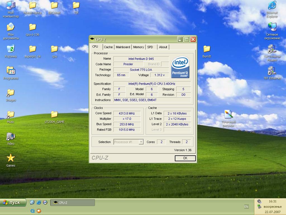Click the Intel Pentium D logo
The width and height of the screenshot is (286, 215).
180,67
